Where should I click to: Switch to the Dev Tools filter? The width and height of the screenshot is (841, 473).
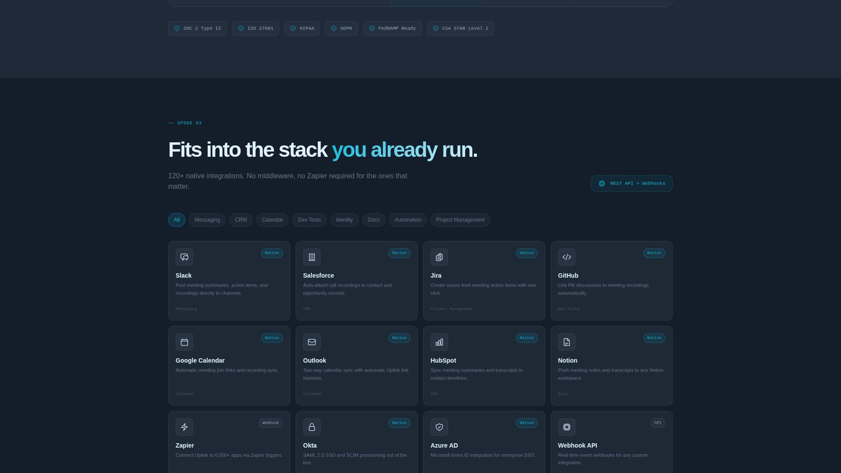coord(309,220)
